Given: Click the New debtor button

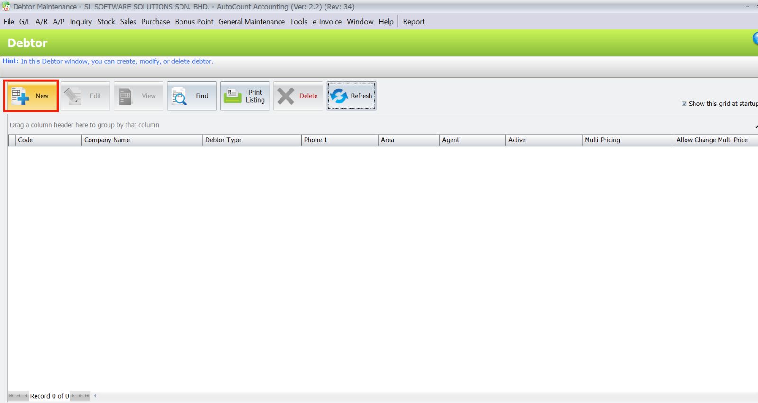Looking at the screenshot, I should [x=31, y=96].
